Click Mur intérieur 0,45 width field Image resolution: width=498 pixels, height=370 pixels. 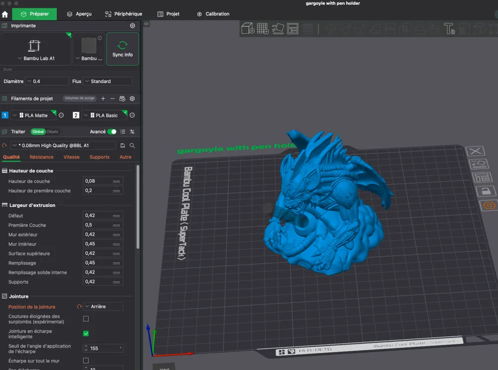[x=103, y=244]
